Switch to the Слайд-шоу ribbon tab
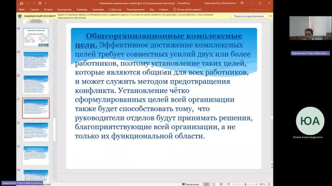Screen dimensions: 332x186 [x=115, y=9]
